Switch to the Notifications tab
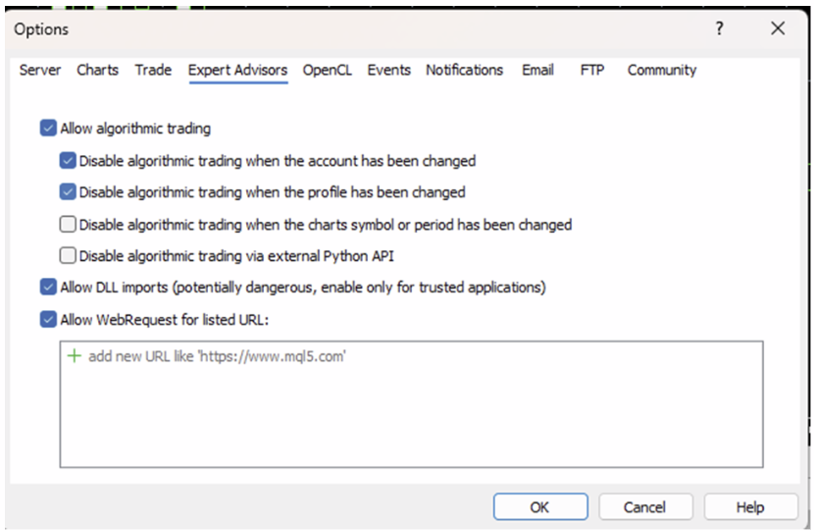The image size is (814, 530). (x=464, y=70)
